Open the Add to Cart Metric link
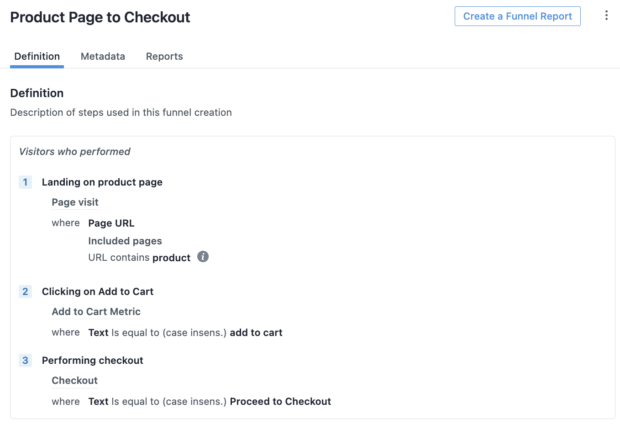The height and width of the screenshot is (424, 620). [x=96, y=312]
